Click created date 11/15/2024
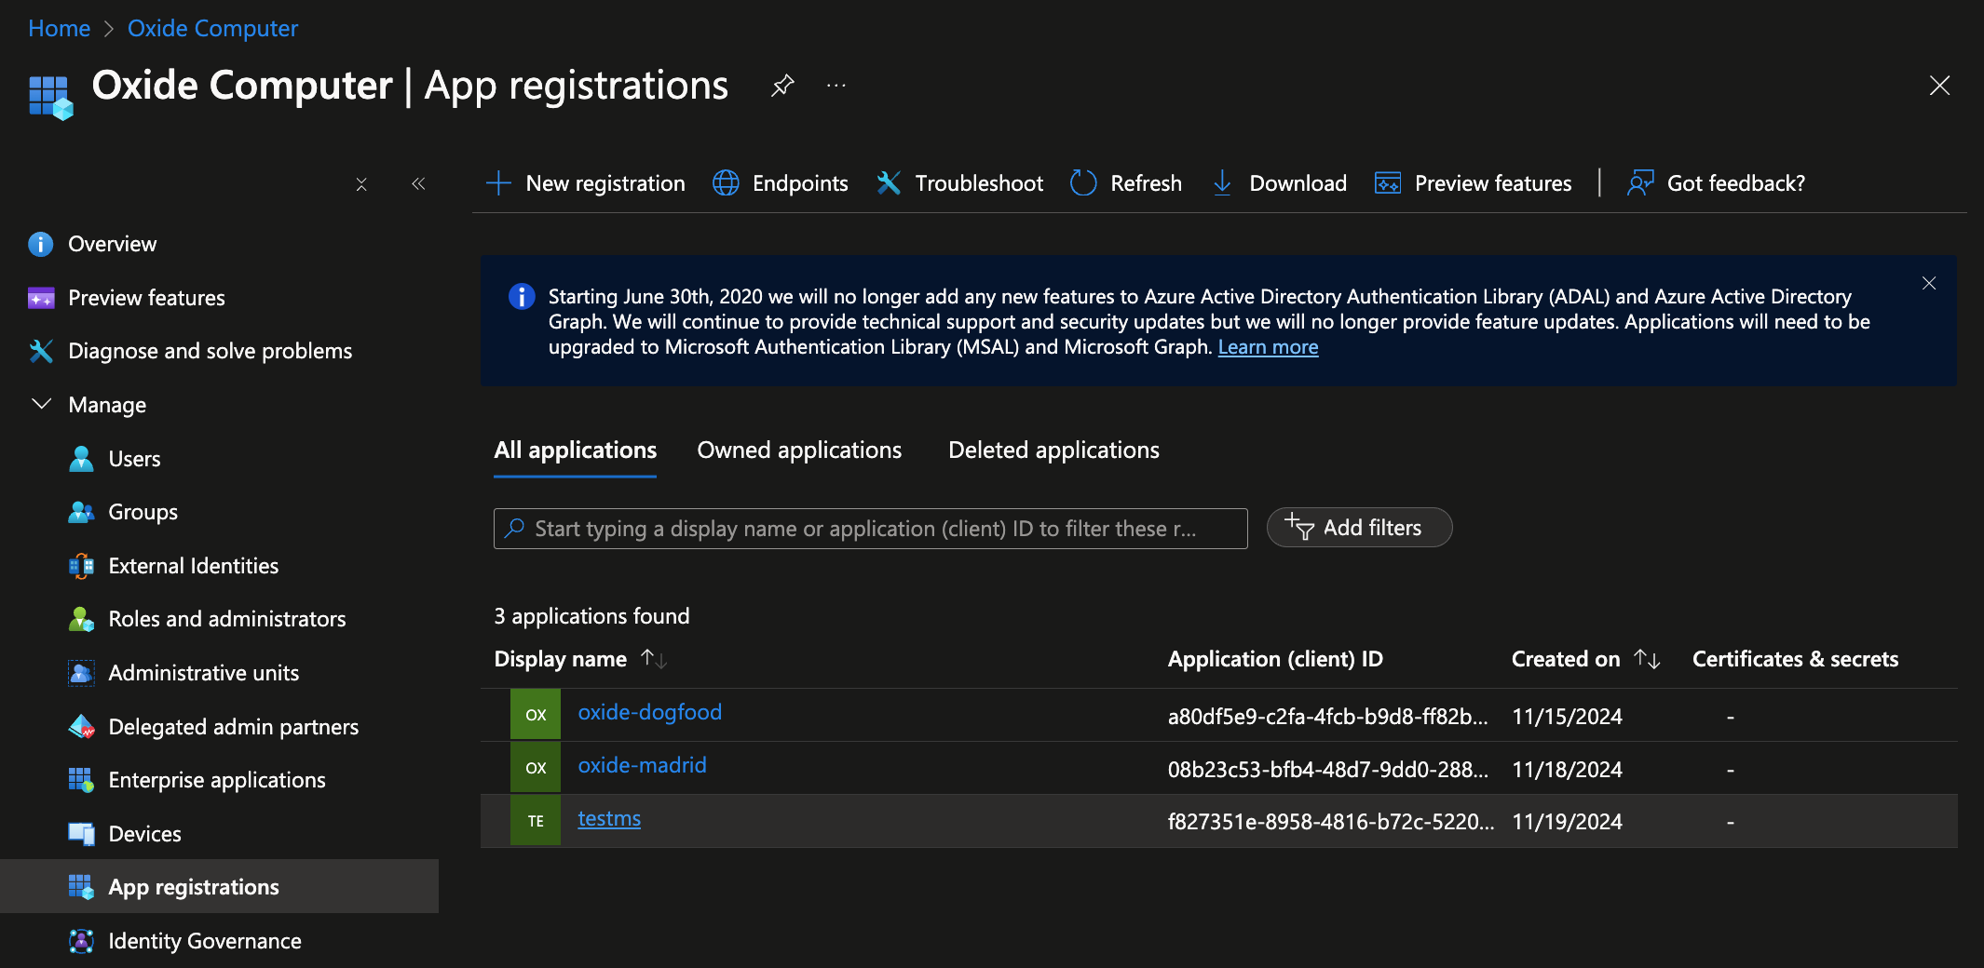Screen dimensions: 1984x968 click(1567, 717)
